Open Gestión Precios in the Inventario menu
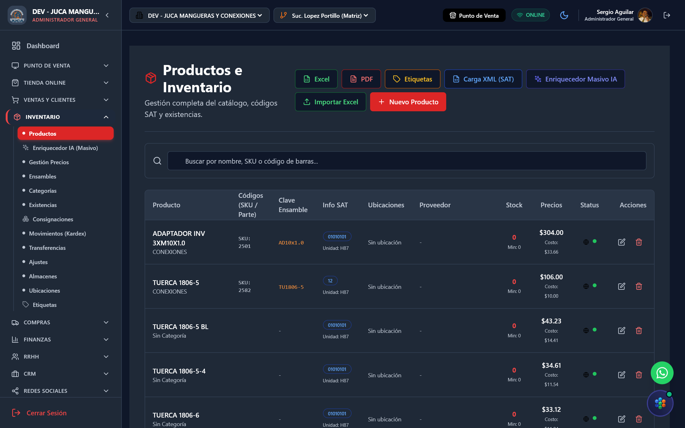 (49, 162)
